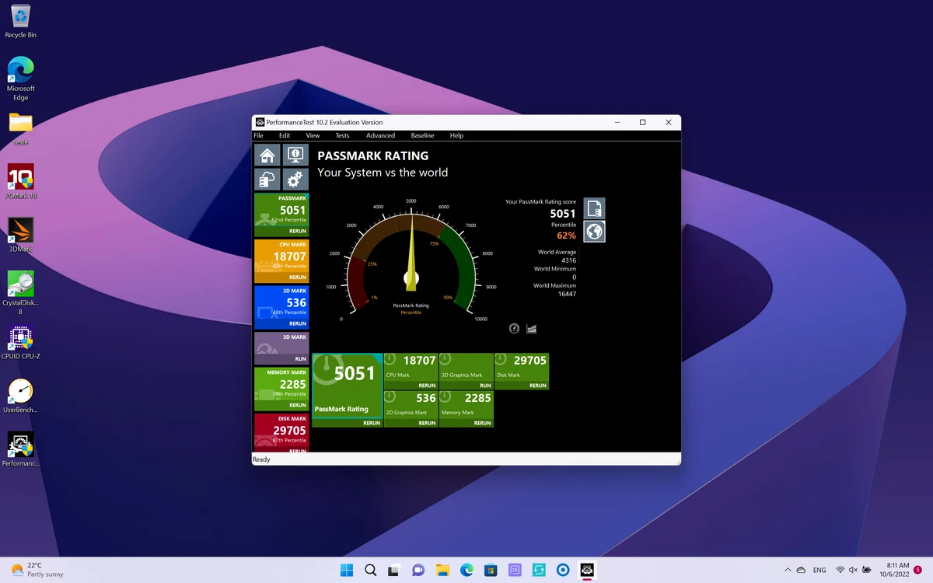This screenshot has width=933, height=583.
Task: Click the globe world comparison icon
Action: [x=594, y=232]
